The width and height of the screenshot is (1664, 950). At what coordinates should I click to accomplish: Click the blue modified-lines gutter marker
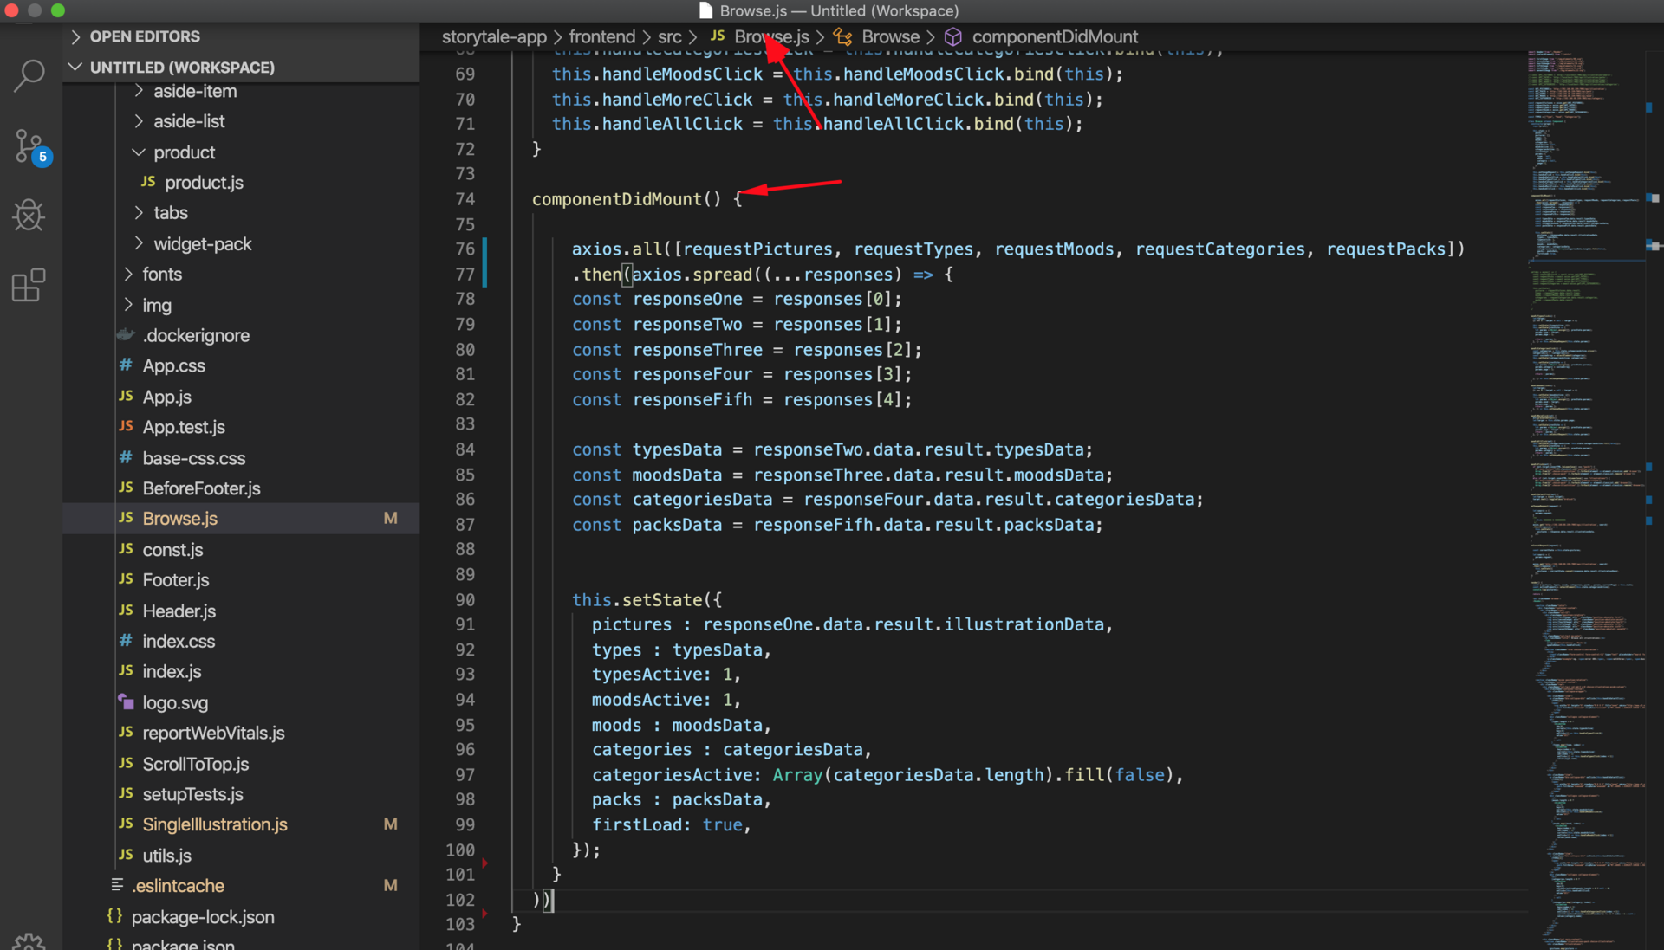tap(485, 262)
